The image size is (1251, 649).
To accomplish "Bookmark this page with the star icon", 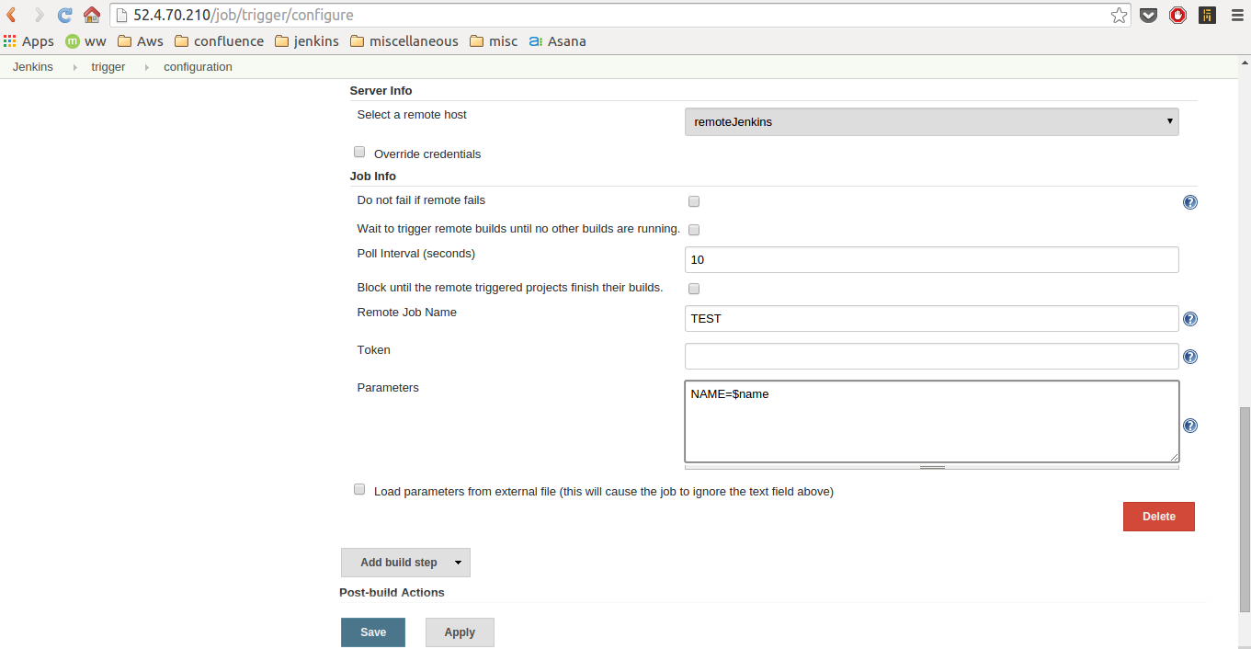I will 1119,15.
